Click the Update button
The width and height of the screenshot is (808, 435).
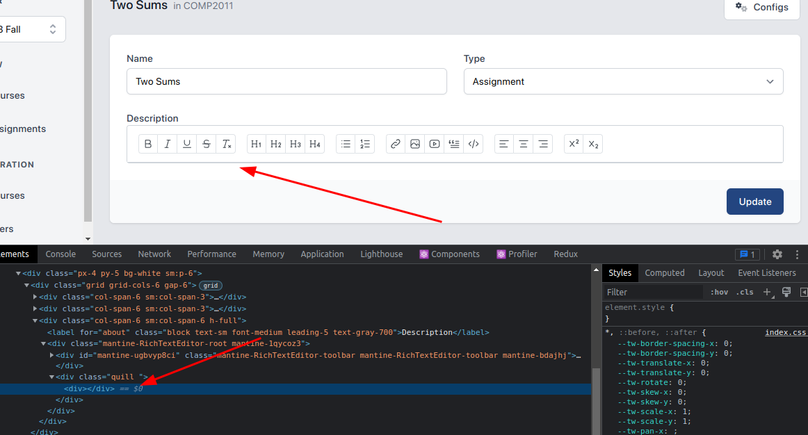pos(754,201)
